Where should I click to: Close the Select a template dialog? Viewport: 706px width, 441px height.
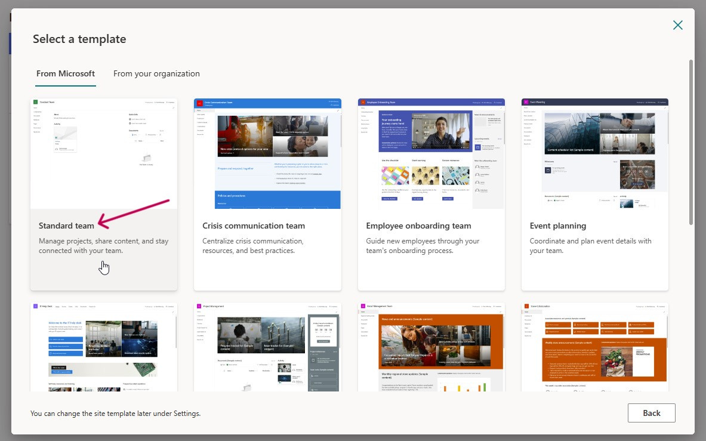tap(677, 25)
